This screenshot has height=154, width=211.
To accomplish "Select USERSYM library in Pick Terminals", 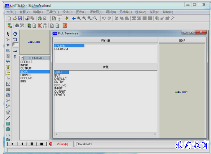I will coord(61,49).
